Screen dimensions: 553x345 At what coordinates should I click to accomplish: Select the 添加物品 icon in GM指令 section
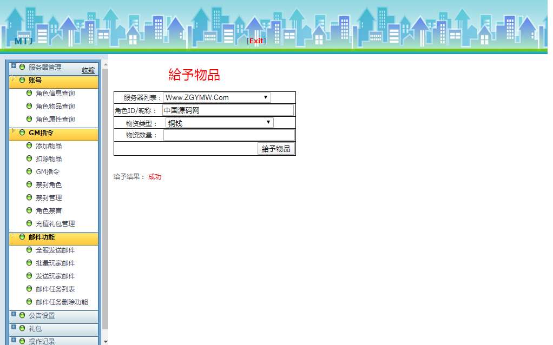point(29,145)
